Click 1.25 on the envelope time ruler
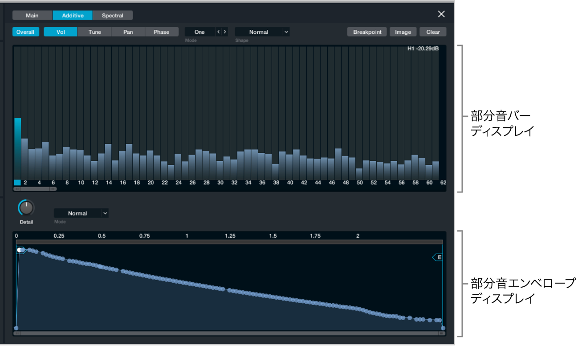 click(x=230, y=236)
